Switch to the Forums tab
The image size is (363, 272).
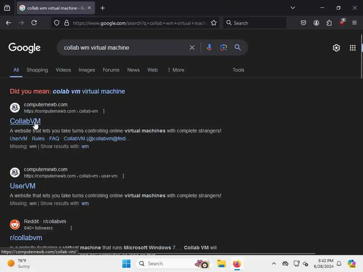click(x=111, y=70)
